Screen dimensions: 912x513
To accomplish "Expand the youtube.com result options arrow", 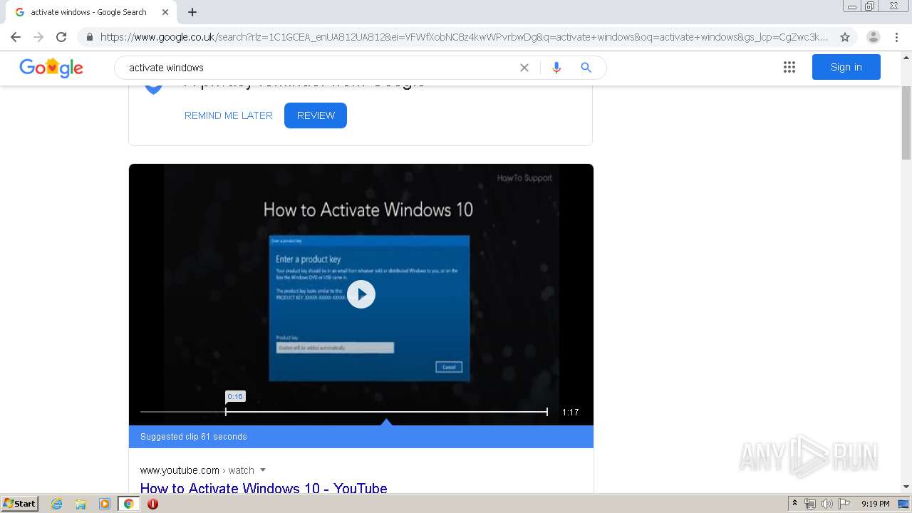I will coord(263,470).
